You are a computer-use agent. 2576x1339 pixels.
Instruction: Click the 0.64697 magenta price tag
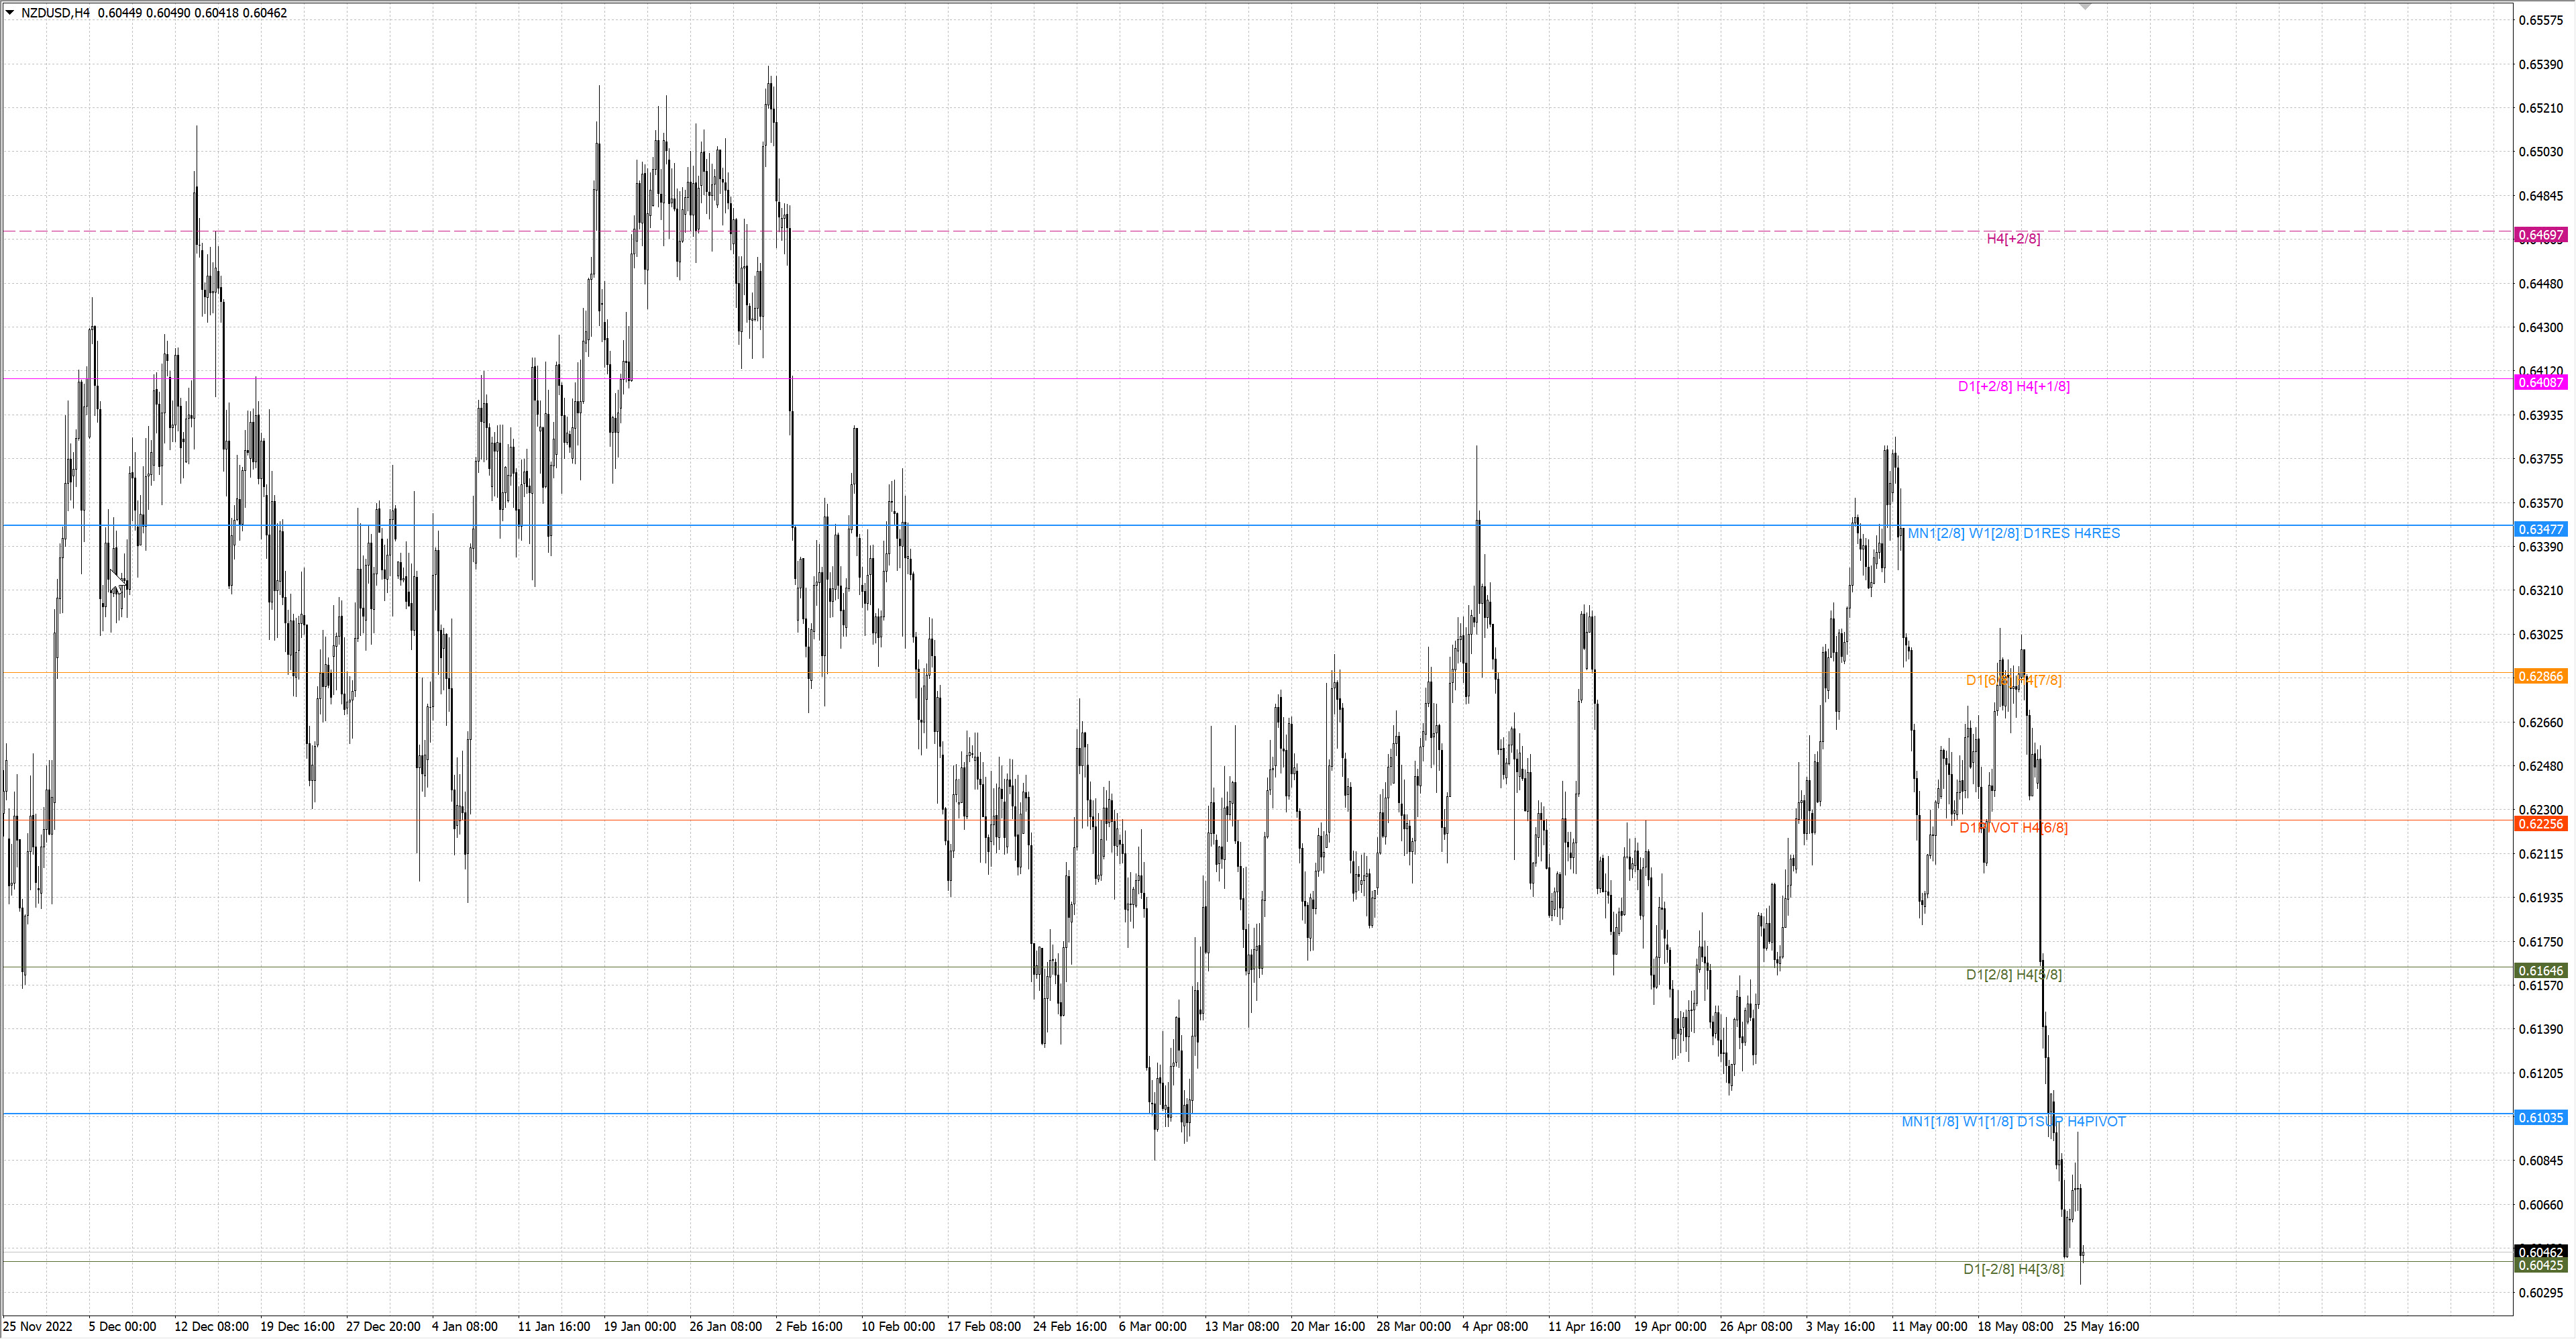(2540, 236)
